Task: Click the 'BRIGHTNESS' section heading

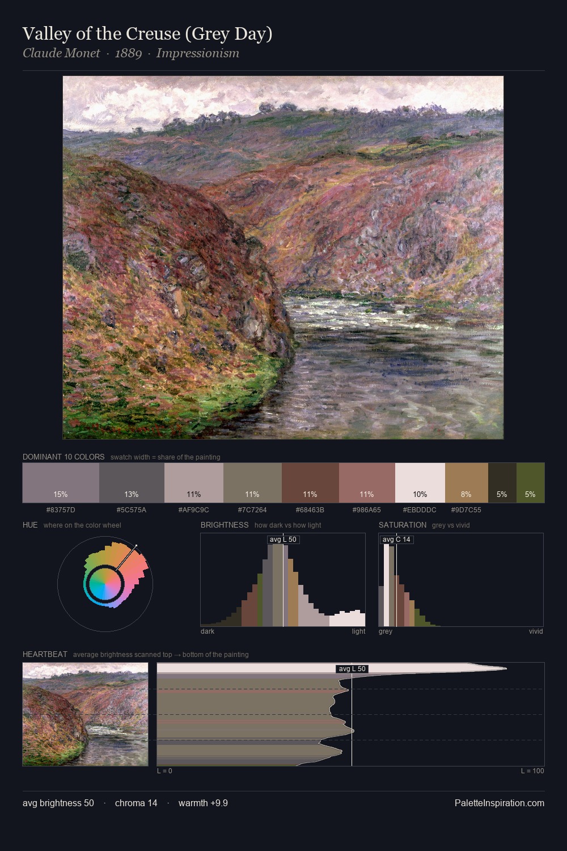Action: (225, 525)
